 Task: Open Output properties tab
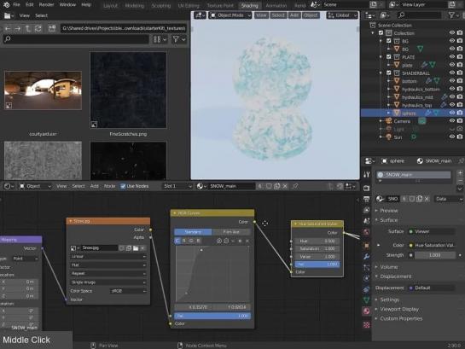[x=367, y=200]
